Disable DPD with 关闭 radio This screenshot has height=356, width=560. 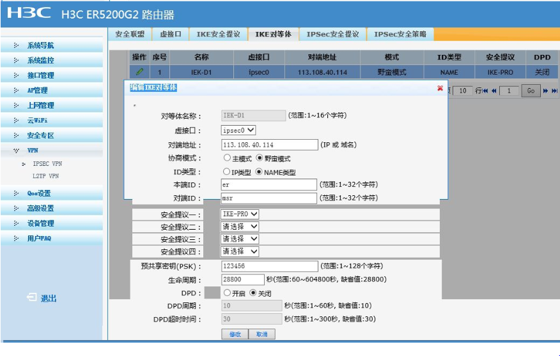click(253, 293)
